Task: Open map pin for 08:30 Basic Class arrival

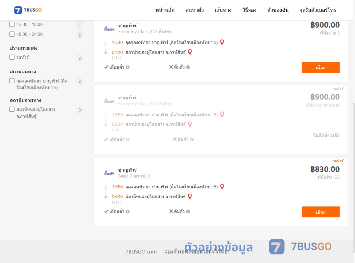Action: coord(190,196)
